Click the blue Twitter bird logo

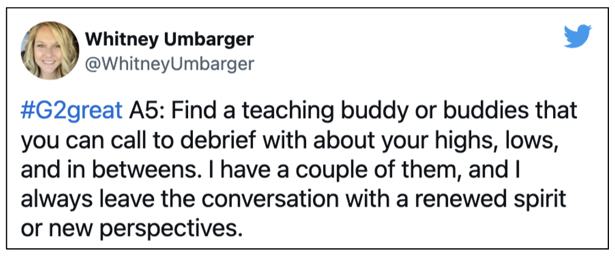pyautogui.click(x=577, y=36)
